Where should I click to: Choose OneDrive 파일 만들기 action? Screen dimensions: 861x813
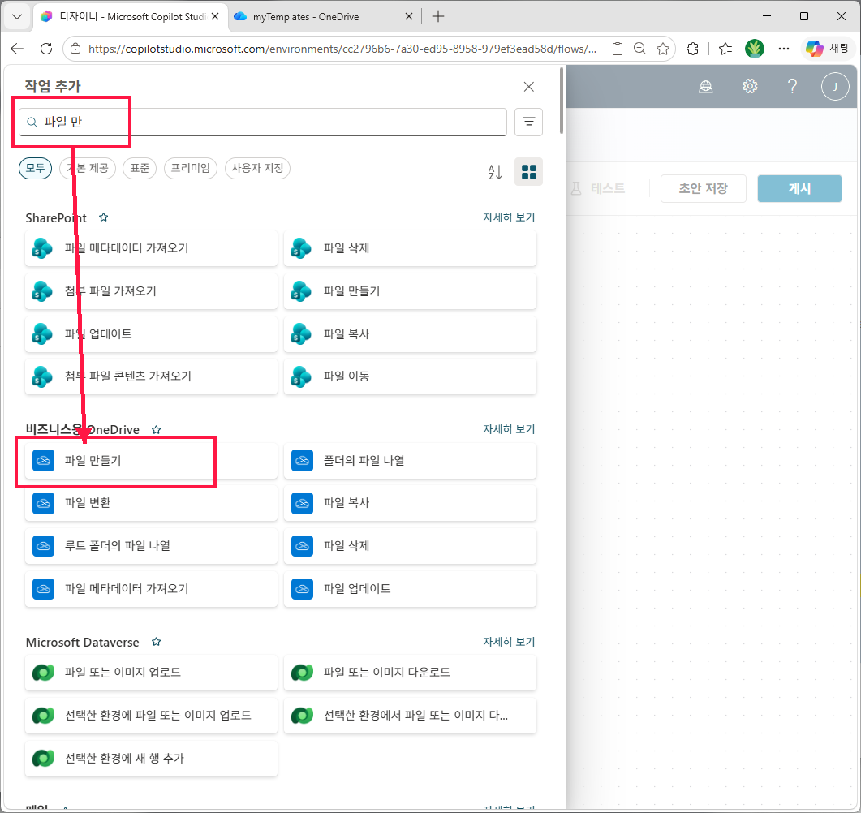pos(151,461)
